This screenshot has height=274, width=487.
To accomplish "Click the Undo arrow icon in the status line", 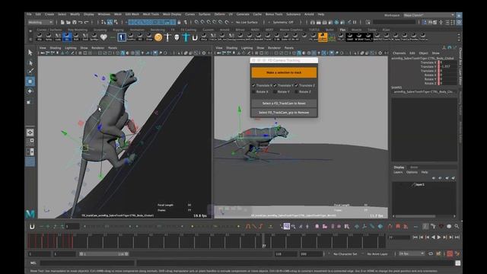I will pos(81,22).
